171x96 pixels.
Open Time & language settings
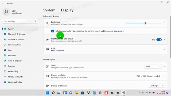20,61
